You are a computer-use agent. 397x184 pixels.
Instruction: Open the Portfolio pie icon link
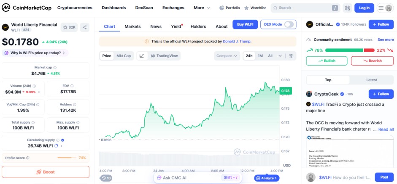(x=230, y=8)
